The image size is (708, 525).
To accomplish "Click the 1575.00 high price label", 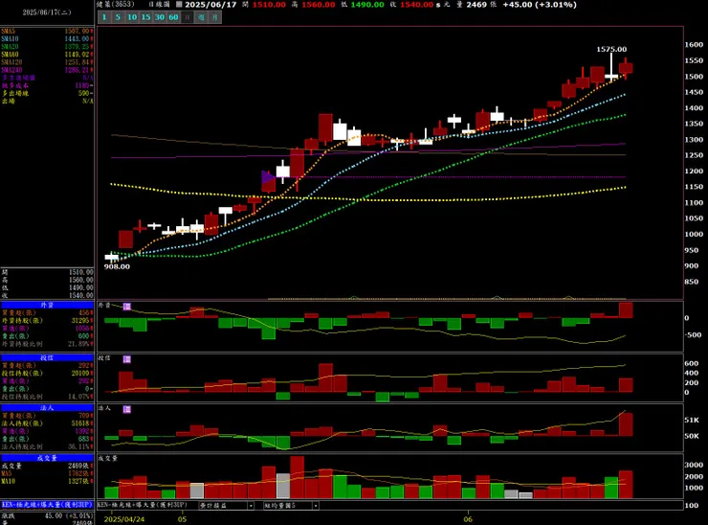I will 611,49.
